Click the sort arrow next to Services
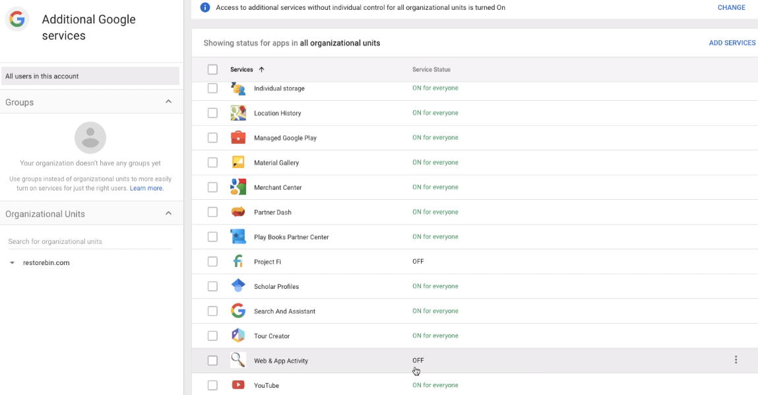 tap(261, 70)
